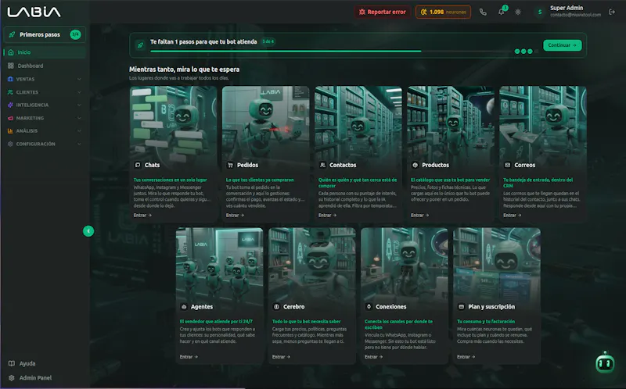The image size is (626, 389).
Task: Click the bug icon in Reportar error
Action: click(x=362, y=12)
